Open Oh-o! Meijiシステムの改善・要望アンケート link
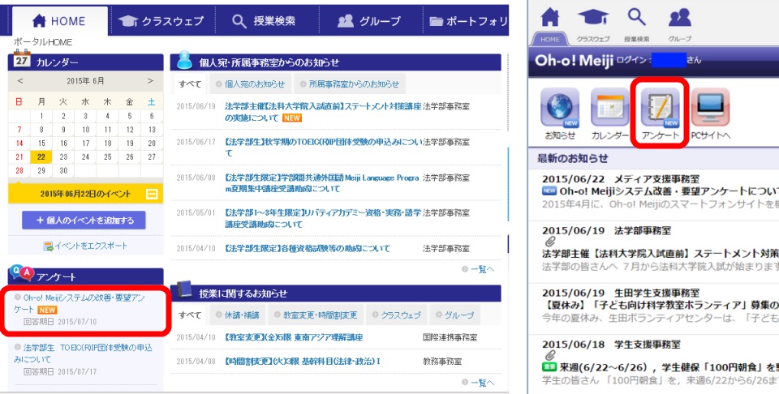 coord(80,303)
